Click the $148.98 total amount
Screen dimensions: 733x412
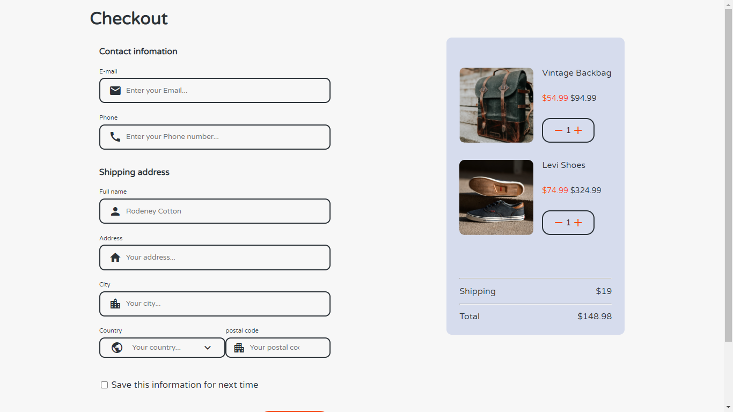[595, 317]
